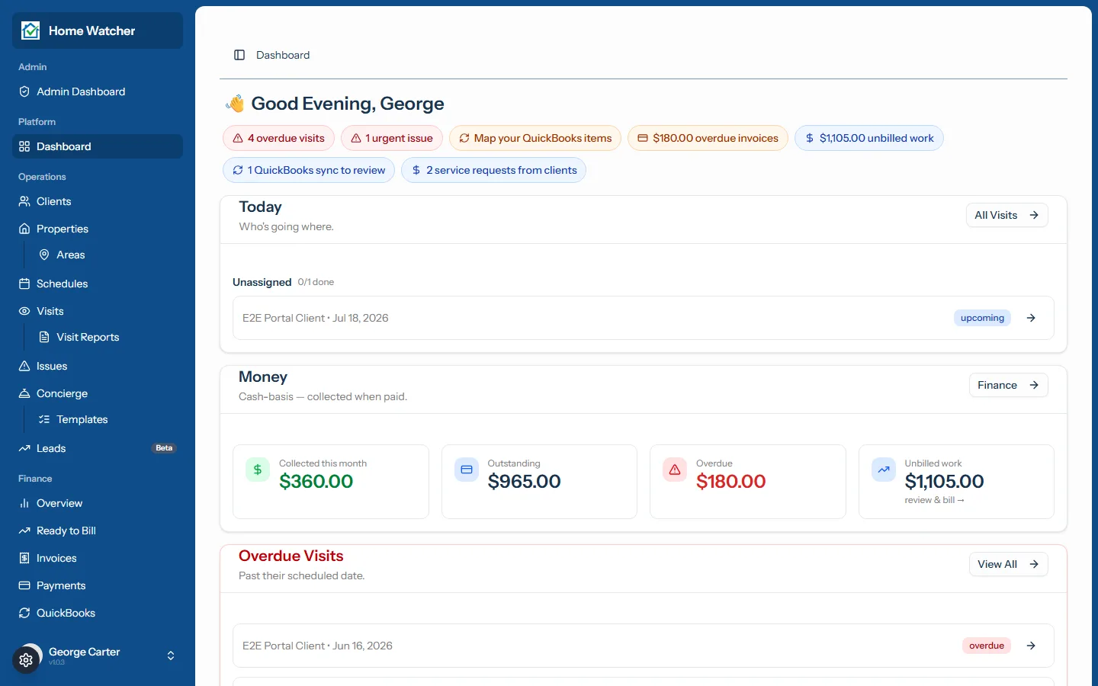Image resolution: width=1098 pixels, height=686 pixels.
Task: Click the review & bill link
Action: point(934,500)
